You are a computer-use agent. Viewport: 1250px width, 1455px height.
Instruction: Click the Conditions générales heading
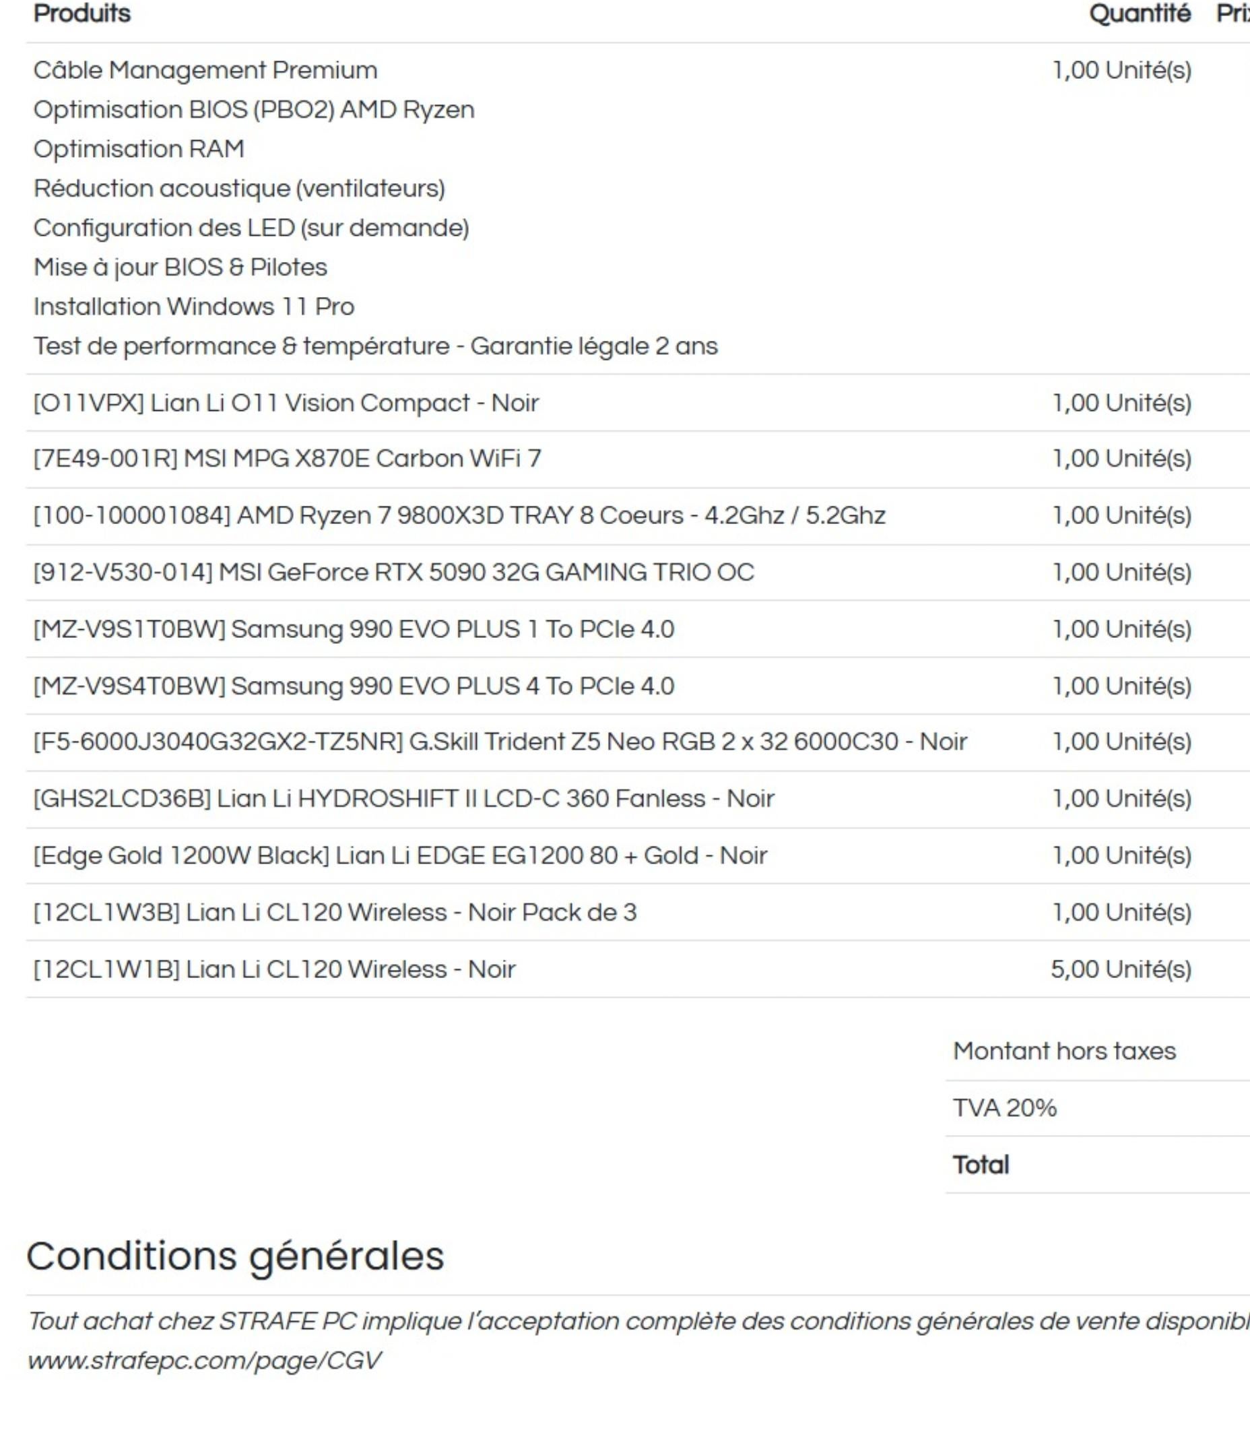pyautogui.click(x=235, y=1256)
